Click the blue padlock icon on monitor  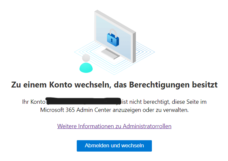(113, 38)
